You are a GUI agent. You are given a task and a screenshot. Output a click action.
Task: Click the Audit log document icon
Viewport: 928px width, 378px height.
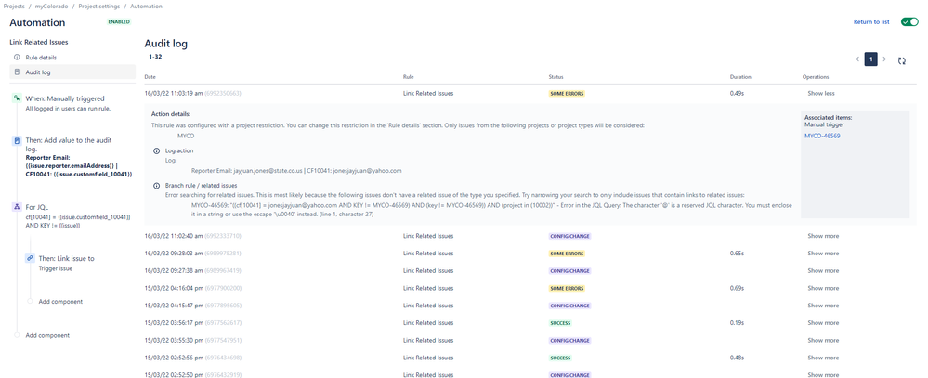[17, 72]
